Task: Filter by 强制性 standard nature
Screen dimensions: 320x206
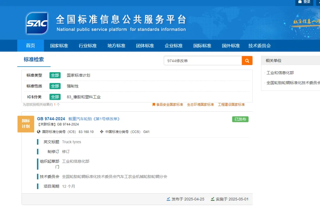Action: point(73,86)
